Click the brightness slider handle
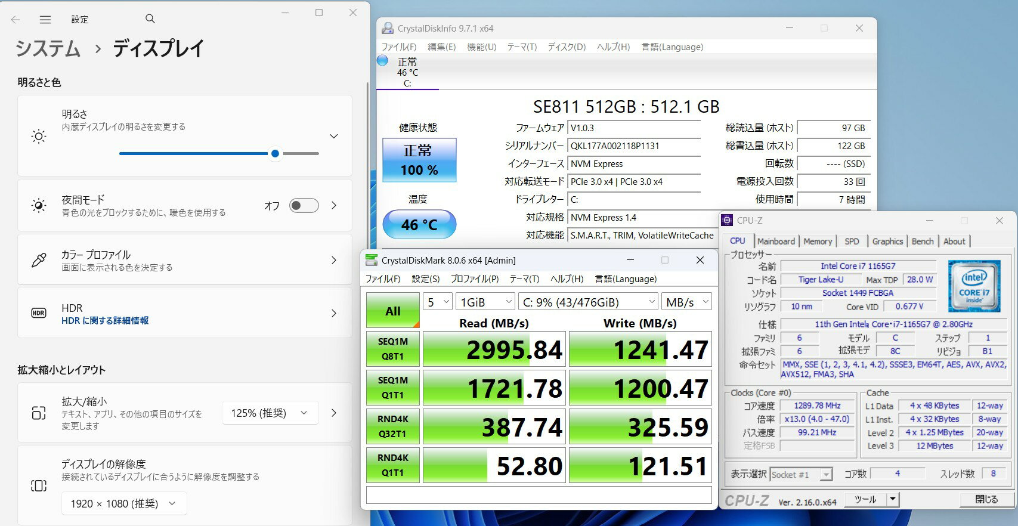Image resolution: width=1018 pixels, height=526 pixels. [x=275, y=153]
